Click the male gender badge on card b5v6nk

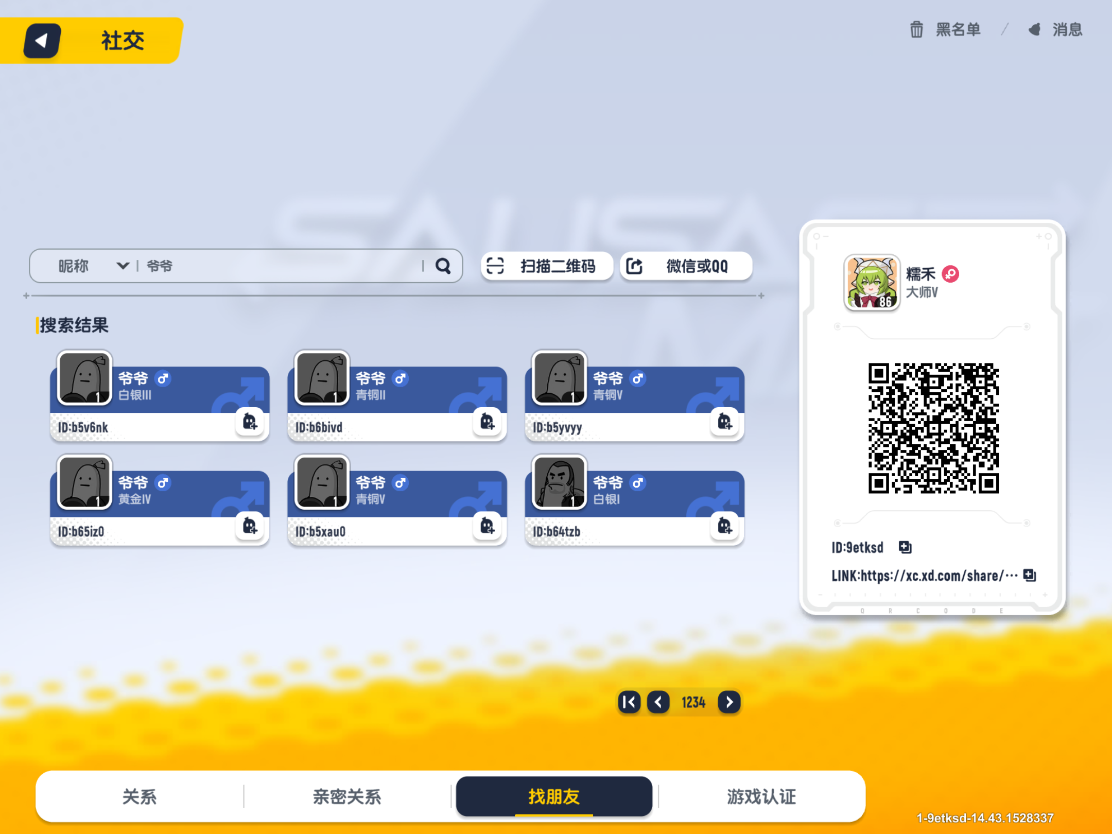coord(163,378)
